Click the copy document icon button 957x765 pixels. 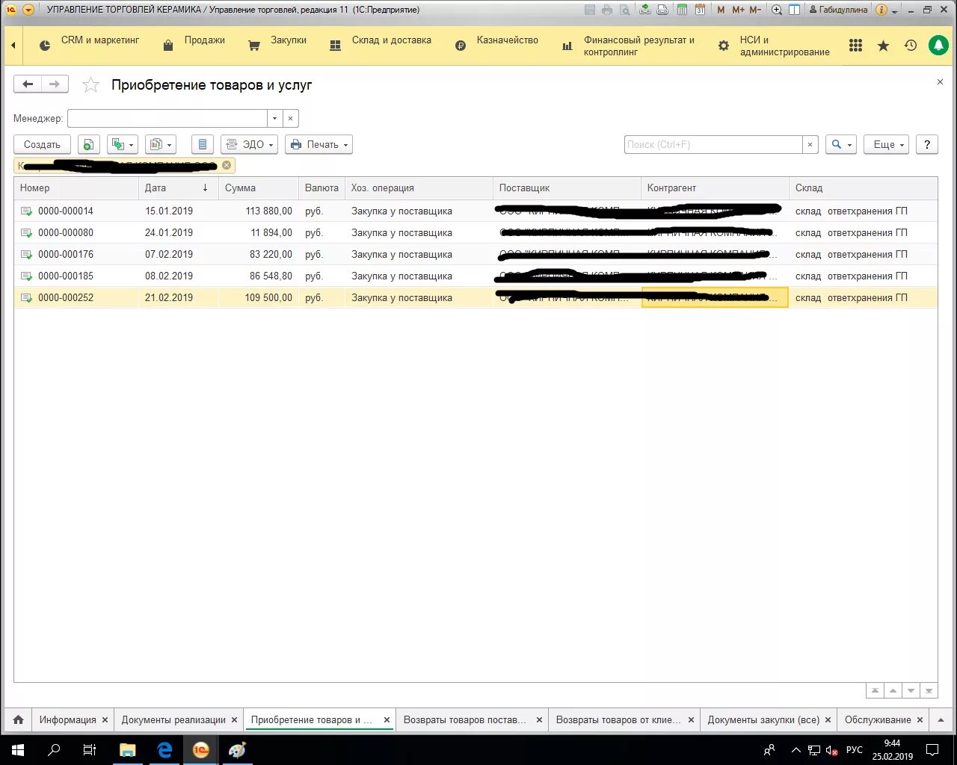(x=88, y=144)
